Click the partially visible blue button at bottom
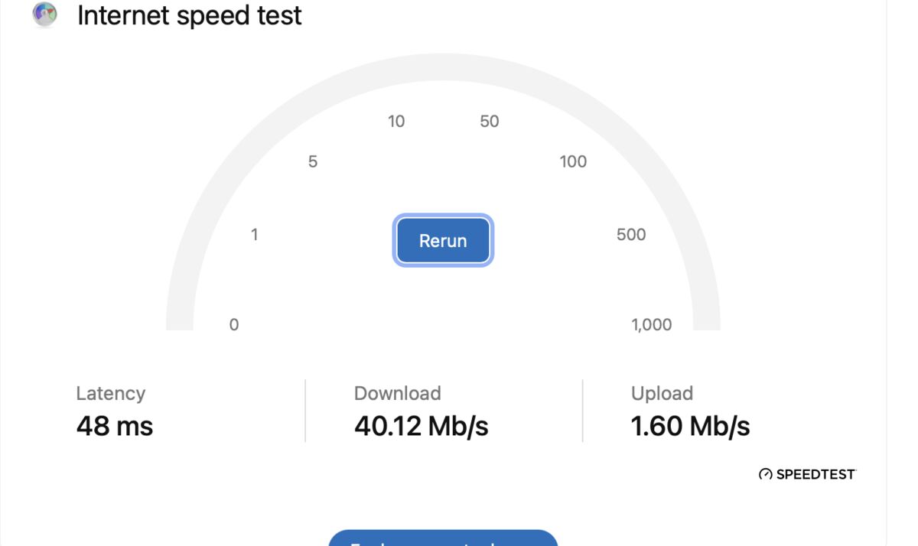Viewport: 918px width, 546px height. coord(443,538)
